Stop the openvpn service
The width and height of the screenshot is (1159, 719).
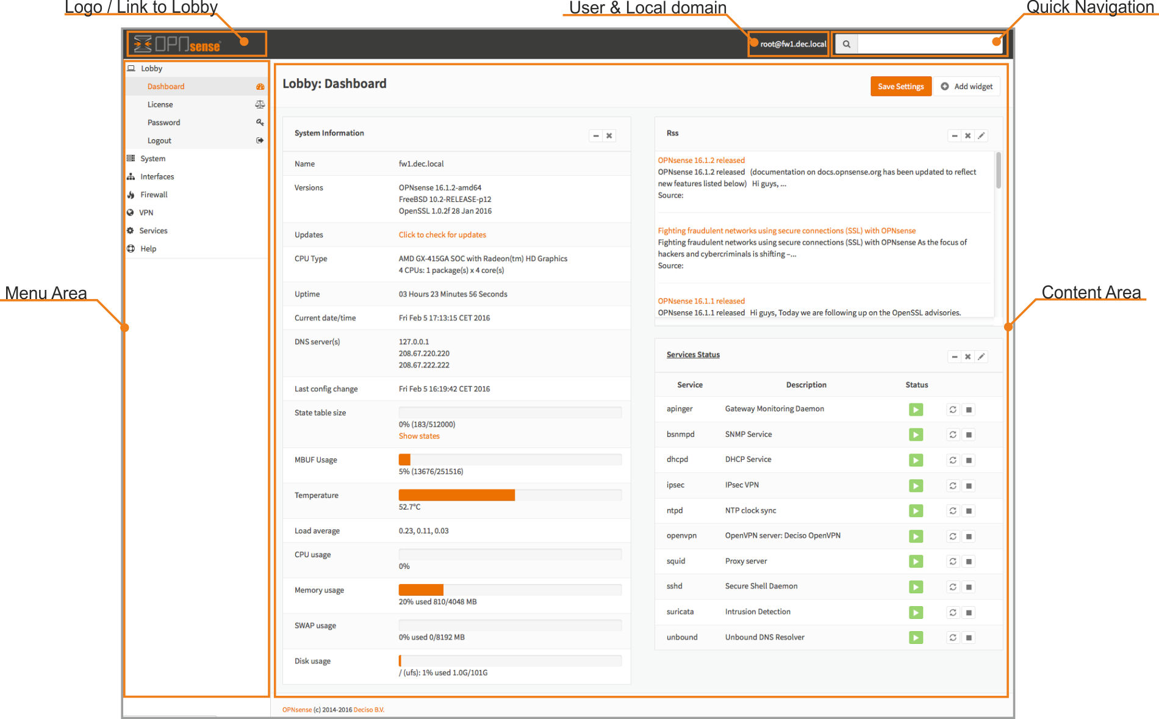tap(969, 537)
